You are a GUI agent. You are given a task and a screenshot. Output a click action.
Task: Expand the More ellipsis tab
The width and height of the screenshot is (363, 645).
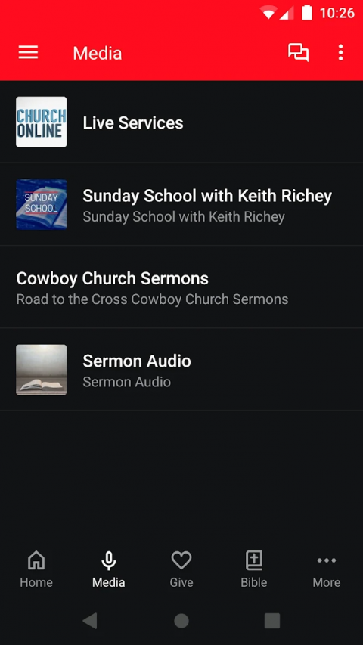point(327,560)
